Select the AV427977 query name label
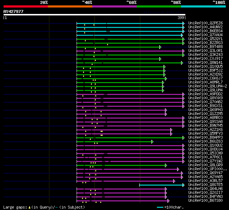The height and width of the screenshot is (210, 229). pyautogui.click(x=14, y=11)
